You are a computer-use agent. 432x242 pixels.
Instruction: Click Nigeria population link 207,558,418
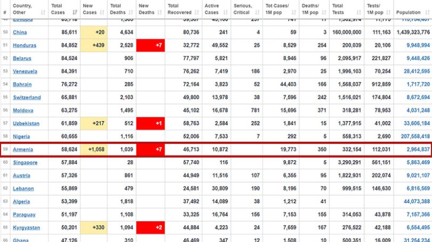415,136
